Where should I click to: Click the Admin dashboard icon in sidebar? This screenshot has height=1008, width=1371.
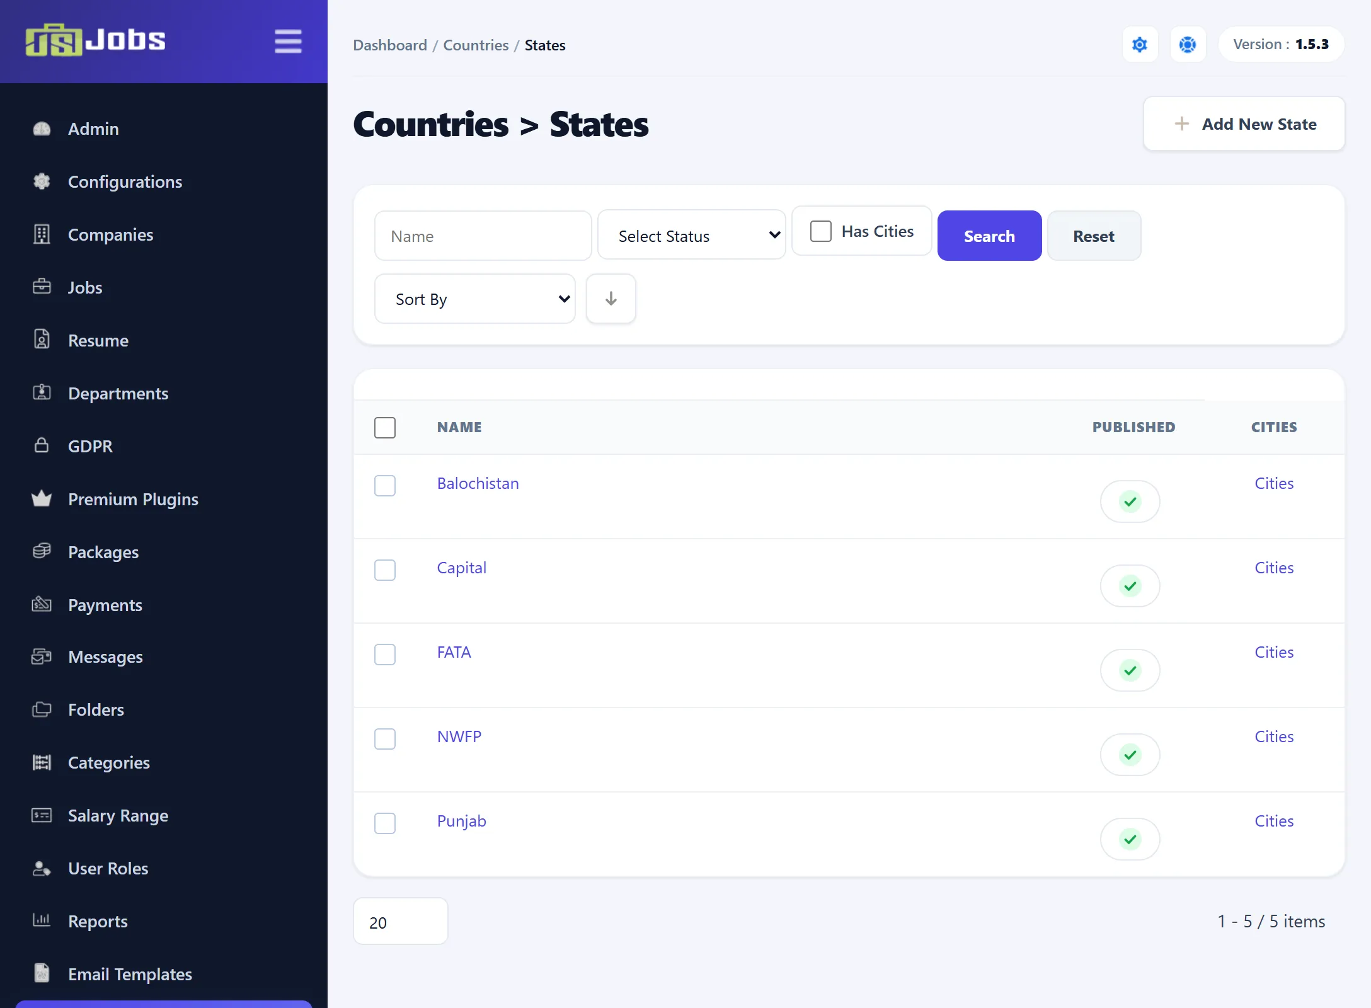pos(42,129)
